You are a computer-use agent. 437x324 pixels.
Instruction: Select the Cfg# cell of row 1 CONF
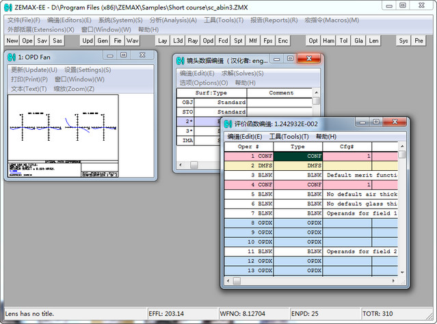click(x=347, y=156)
